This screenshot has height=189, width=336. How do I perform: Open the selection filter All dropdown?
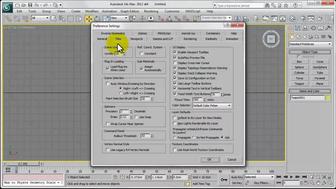tap(40, 18)
